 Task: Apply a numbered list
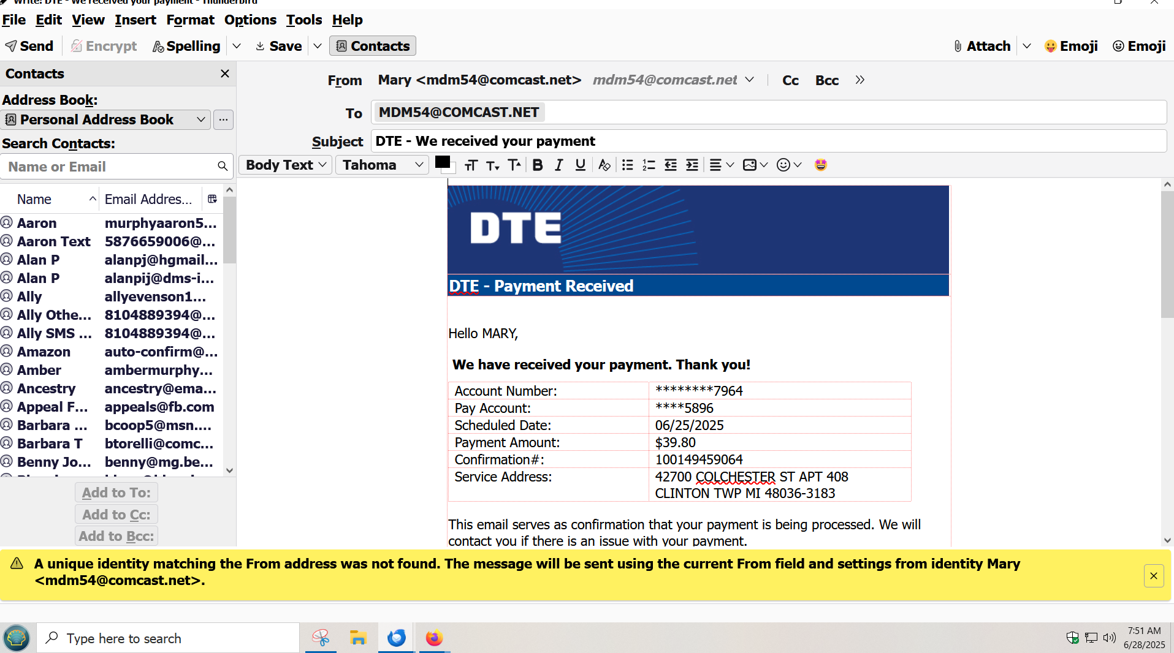tap(649, 165)
